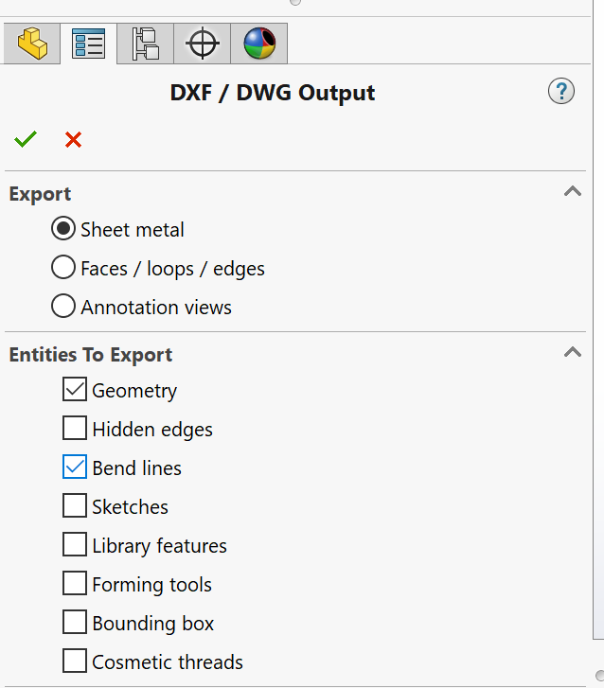Uncheck the Geometry checkbox
Screen dimensions: 604x688
(x=75, y=390)
